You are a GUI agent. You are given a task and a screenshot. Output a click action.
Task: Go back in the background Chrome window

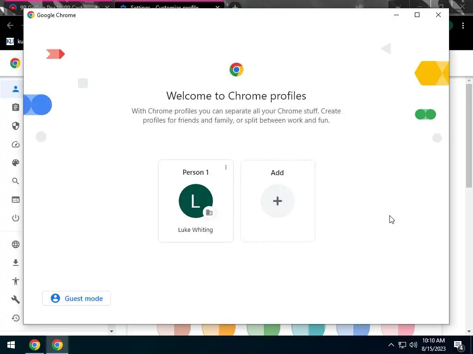tap(10, 25)
